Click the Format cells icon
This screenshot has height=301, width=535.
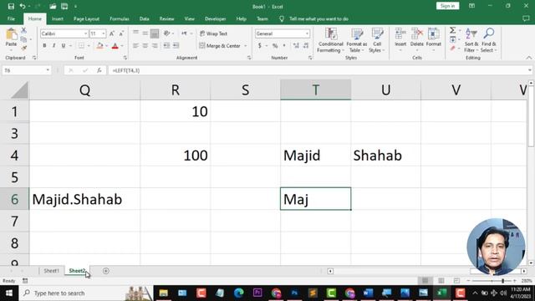click(x=434, y=34)
